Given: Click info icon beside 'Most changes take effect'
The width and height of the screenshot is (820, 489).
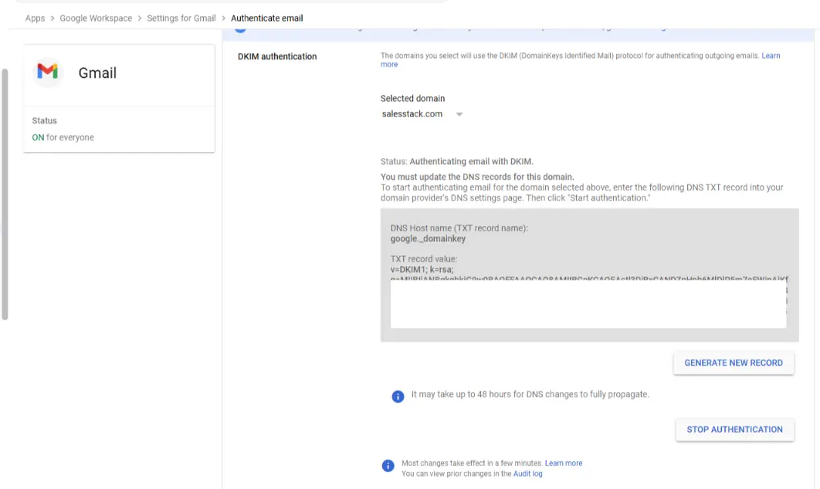Looking at the screenshot, I should [x=388, y=466].
